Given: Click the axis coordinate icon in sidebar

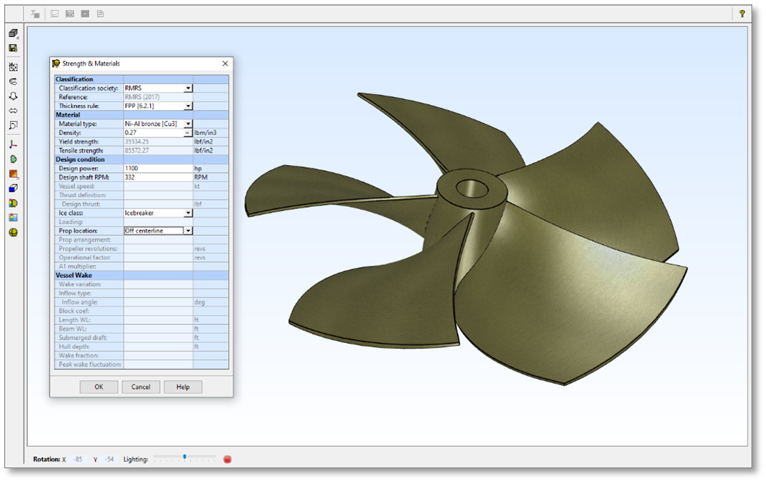Looking at the screenshot, I should click(x=13, y=144).
